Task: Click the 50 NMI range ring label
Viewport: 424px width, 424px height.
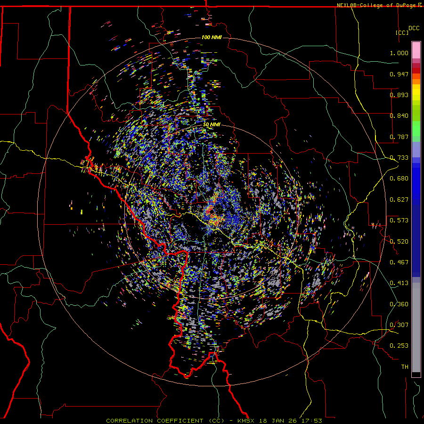Action: tap(212, 125)
